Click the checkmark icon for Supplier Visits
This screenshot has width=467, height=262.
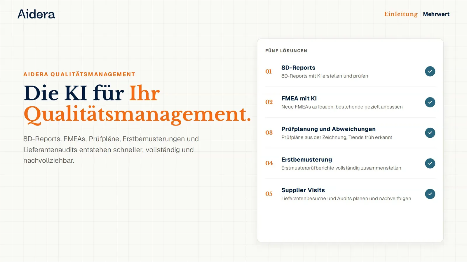tap(430, 194)
